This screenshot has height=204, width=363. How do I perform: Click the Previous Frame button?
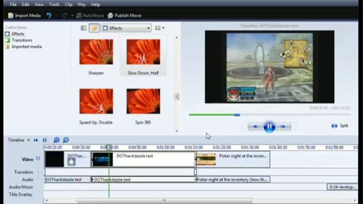255,126
